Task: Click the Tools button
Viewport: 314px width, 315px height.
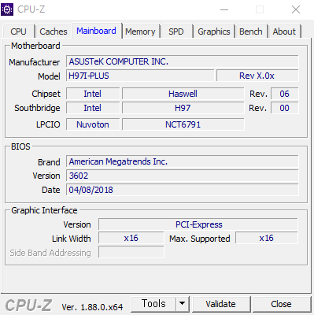Action: point(153,304)
